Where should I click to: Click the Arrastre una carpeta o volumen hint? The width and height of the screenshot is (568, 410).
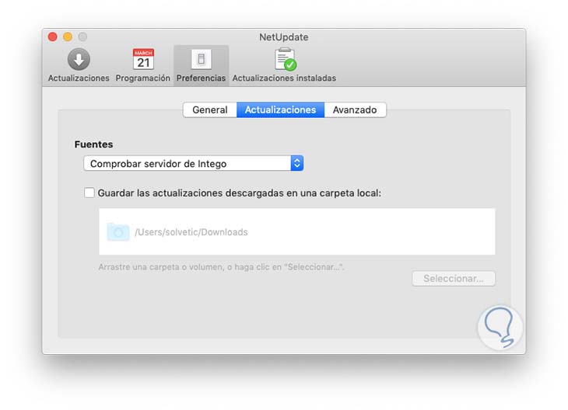tap(221, 267)
